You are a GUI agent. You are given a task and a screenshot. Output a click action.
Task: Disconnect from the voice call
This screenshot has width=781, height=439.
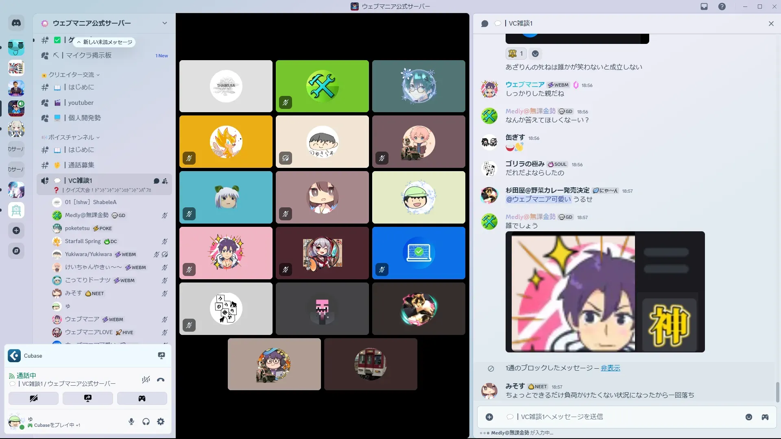click(161, 380)
